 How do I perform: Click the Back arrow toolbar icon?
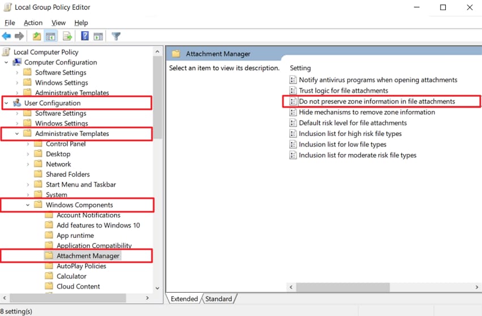[6, 36]
